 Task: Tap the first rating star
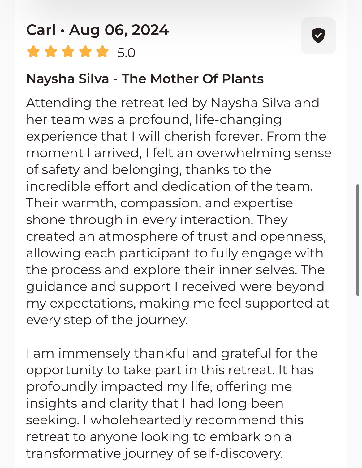[x=33, y=52]
